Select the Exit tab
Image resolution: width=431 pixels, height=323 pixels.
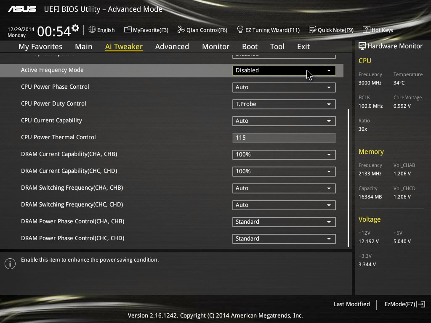pyautogui.click(x=303, y=47)
